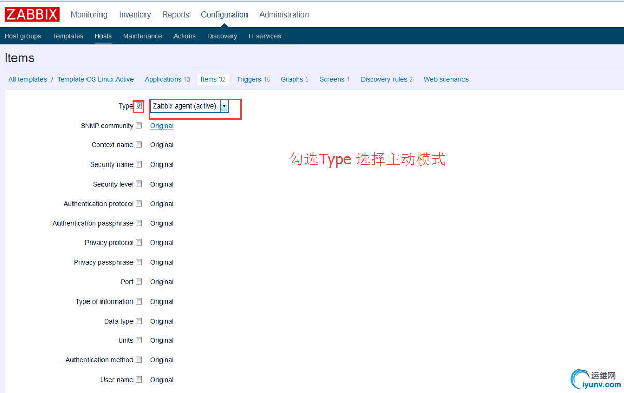
Task: Open Triggers 15 tab
Action: (x=253, y=79)
